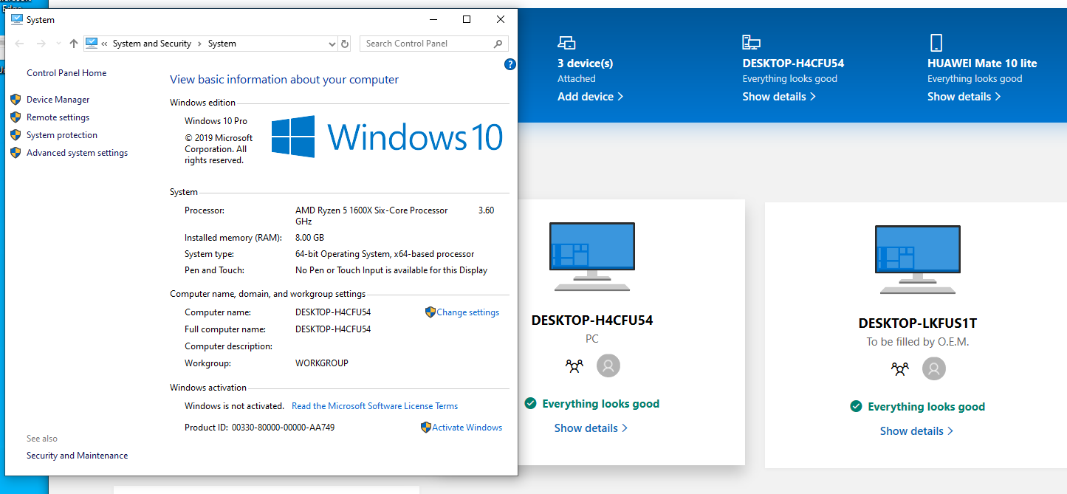Click family group icon on DESKTOP-LKFUS1T card

900,368
